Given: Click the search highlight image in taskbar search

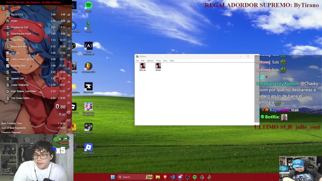Looking at the screenshot, I should [x=149, y=177].
